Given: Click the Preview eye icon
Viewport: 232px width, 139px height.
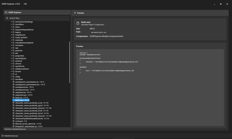Looking at the screenshot, I should coord(75,13).
